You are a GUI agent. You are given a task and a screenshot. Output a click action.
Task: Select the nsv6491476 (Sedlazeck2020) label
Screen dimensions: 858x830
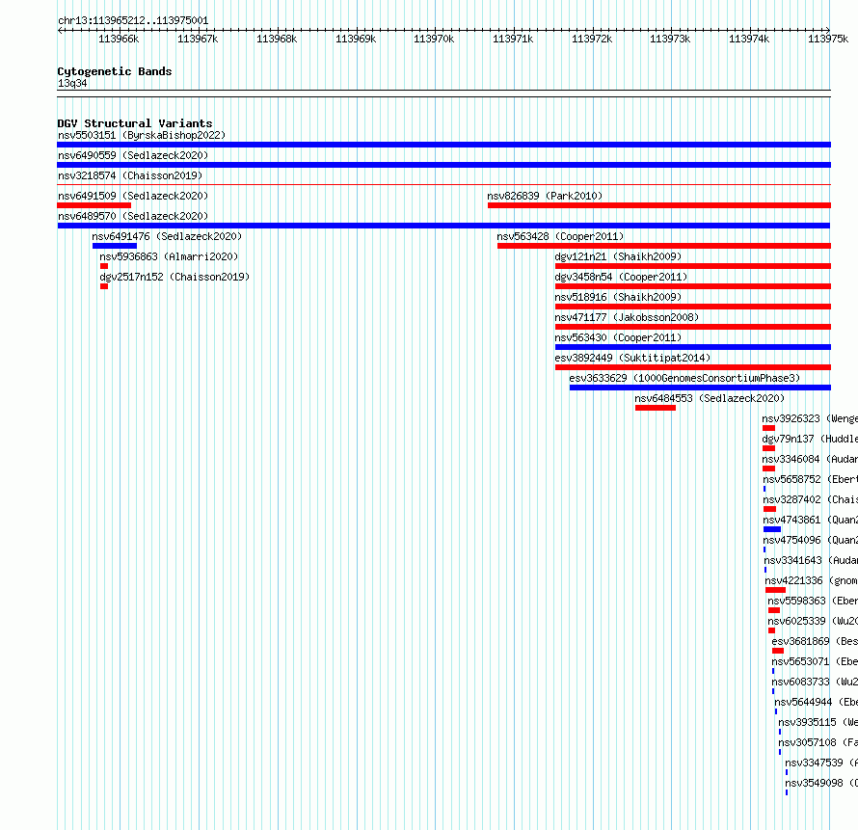tap(167, 236)
